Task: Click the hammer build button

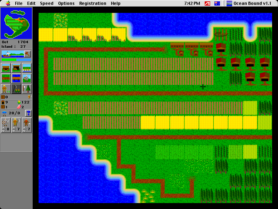Action: click(x=27, y=54)
